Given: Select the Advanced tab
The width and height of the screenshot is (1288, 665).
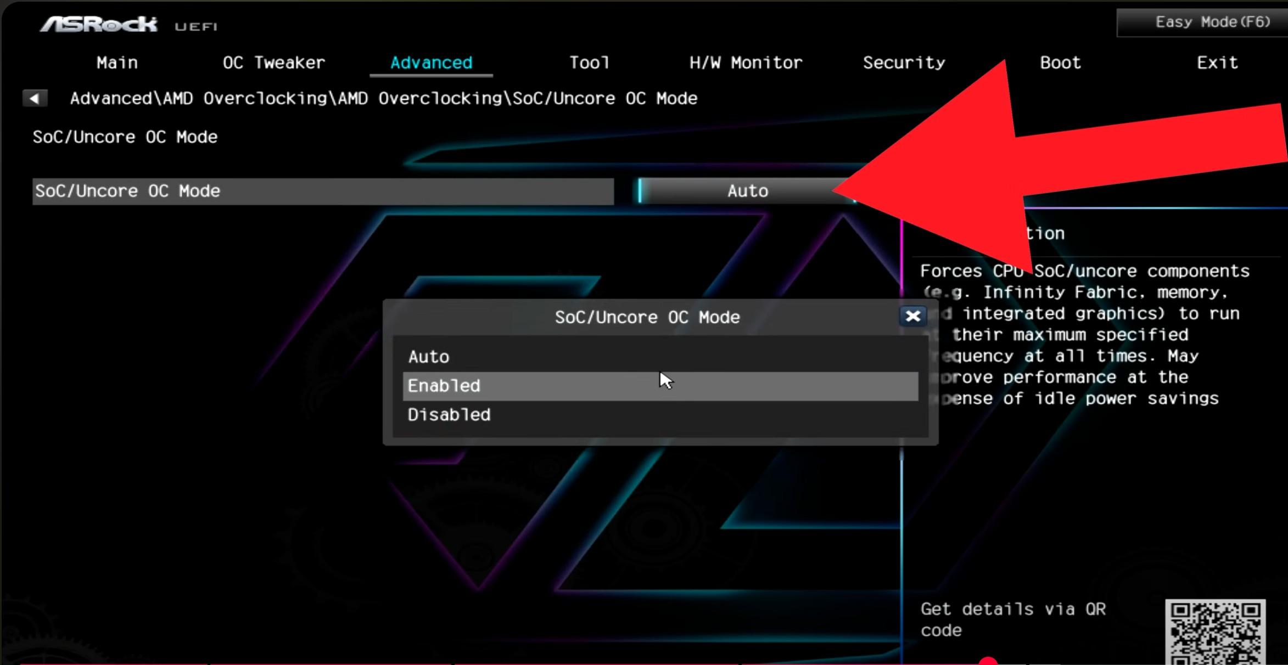Looking at the screenshot, I should 431,63.
